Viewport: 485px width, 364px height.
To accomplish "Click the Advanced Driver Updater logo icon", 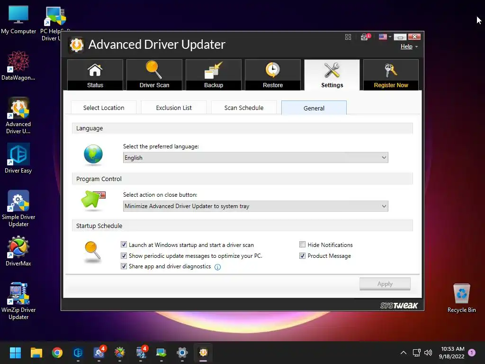I will [76, 45].
